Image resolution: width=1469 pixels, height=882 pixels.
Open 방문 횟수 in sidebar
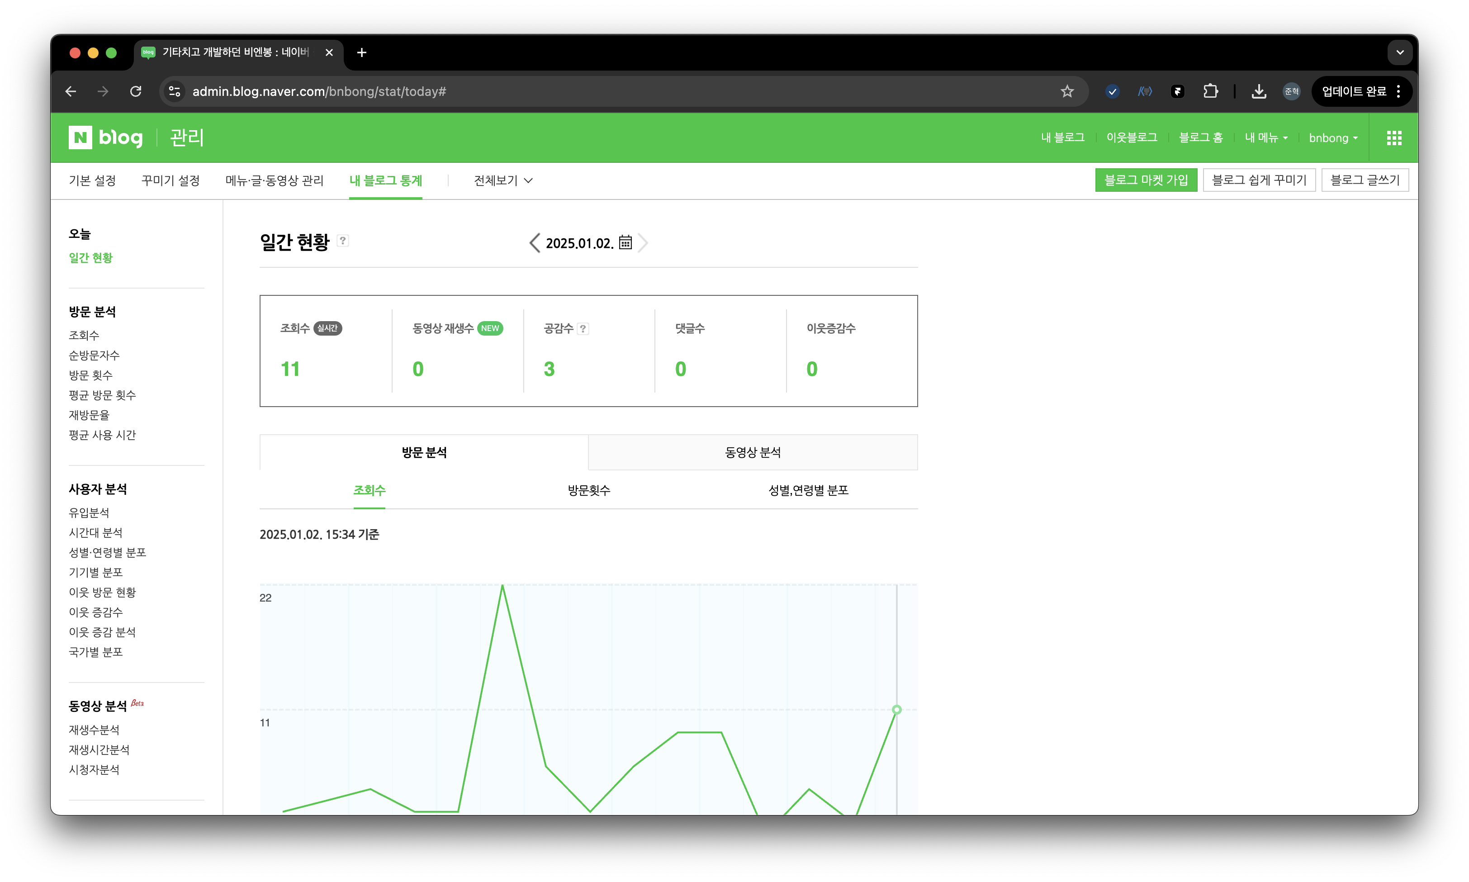point(90,375)
